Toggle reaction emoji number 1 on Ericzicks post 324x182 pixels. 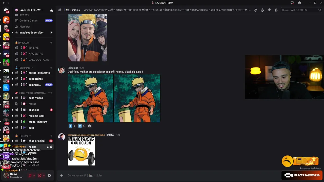coord(72,126)
